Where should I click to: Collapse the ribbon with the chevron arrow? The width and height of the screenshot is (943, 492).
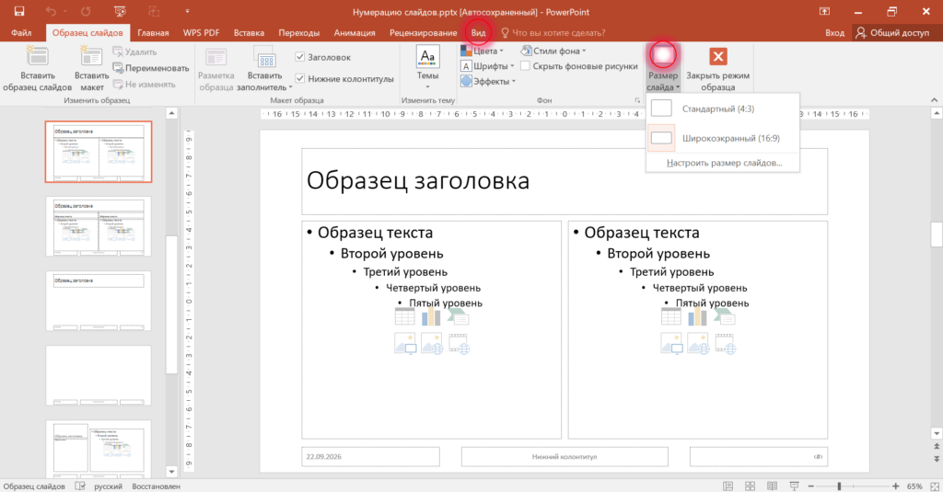934,99
